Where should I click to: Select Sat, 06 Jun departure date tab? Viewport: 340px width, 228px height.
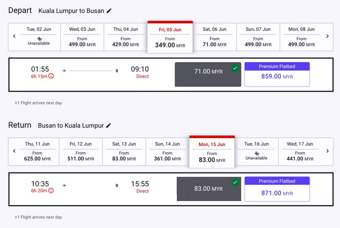[214, 37]
